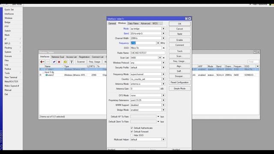Click the Antenna Gain input field
The height and width of the screenshot is (154, 274).
[x=145, y=89]
